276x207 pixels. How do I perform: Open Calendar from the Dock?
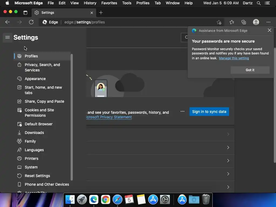(129, 199)
